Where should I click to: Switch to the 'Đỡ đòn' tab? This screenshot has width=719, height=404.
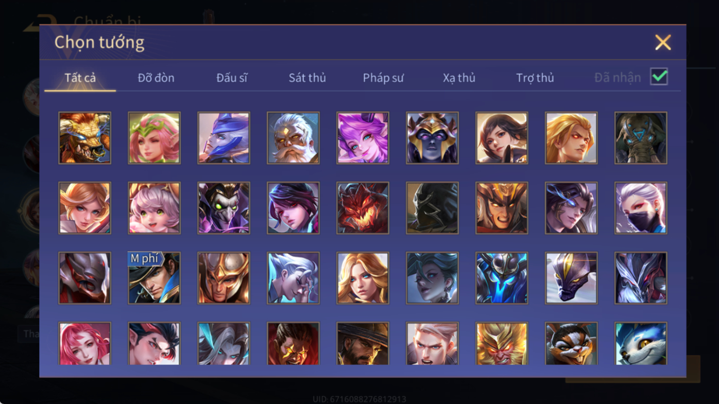(156, 78)
